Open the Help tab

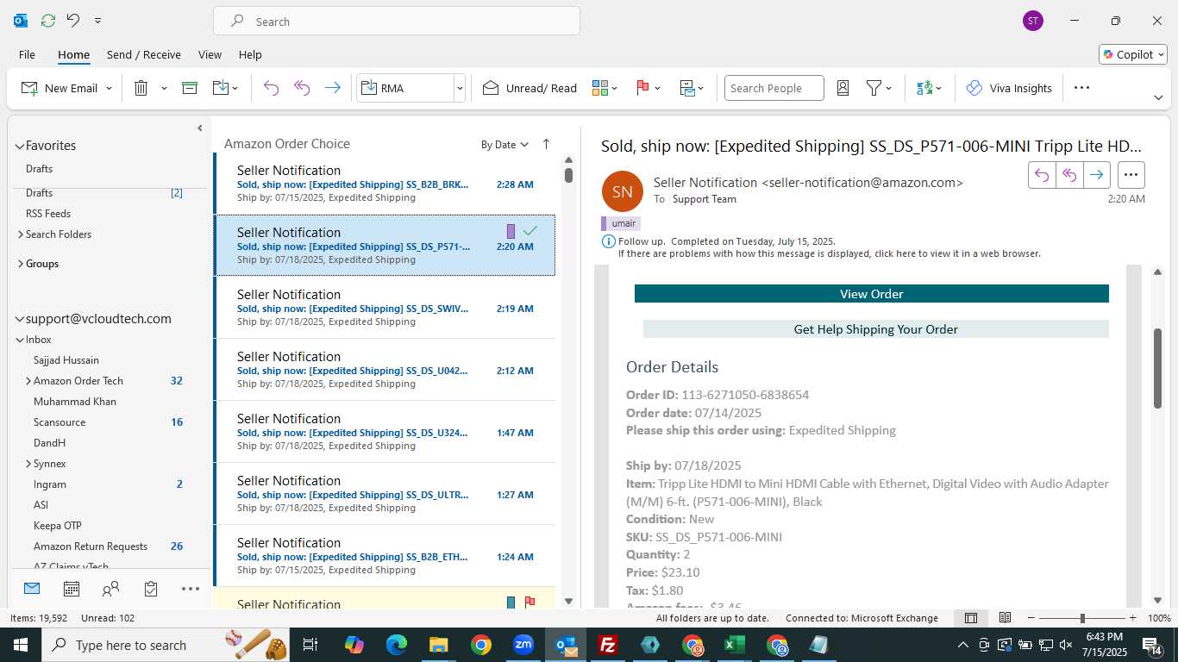coord(250,54)
